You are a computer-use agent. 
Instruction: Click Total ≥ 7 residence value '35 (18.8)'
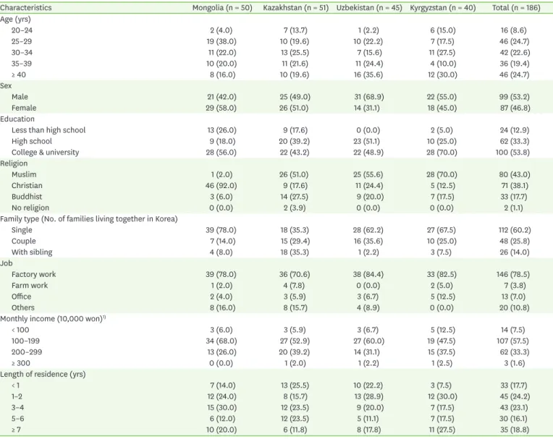[x=515, y=430]
